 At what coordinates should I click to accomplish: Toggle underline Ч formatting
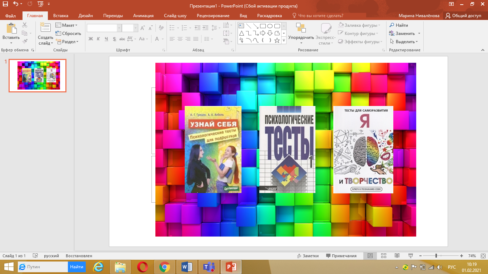coord(106,39)
